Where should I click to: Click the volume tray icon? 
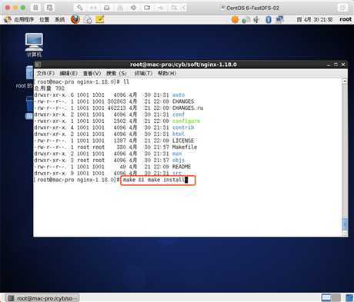256,19
